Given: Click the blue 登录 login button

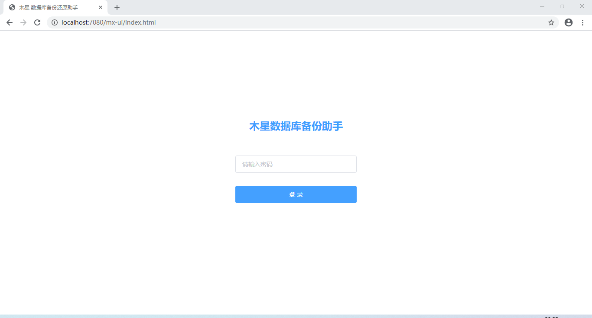Looking at the screenshot, I should (296, 194).
